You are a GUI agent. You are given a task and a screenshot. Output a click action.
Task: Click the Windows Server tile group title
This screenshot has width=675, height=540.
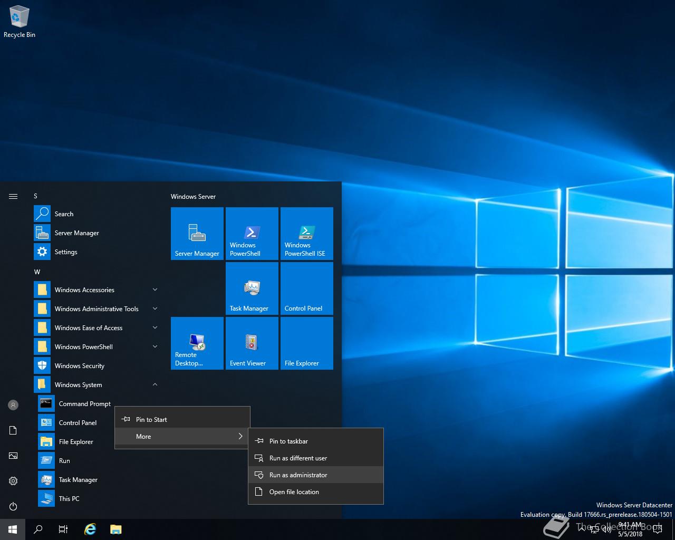(193, 196)
